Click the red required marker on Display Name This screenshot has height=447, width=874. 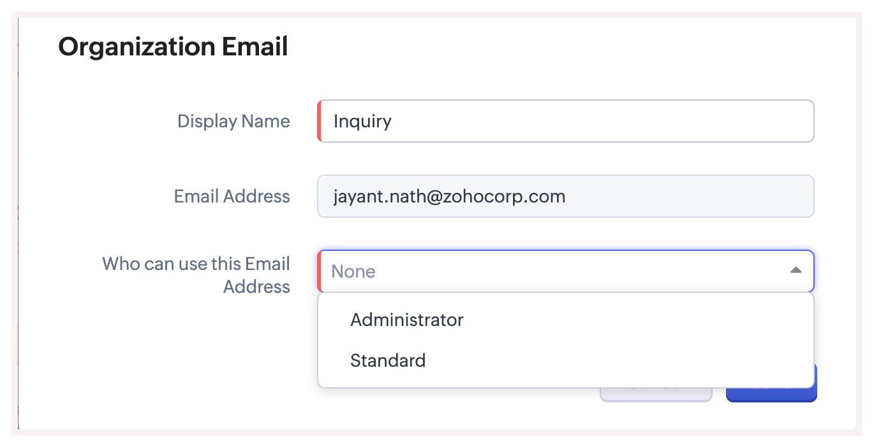(x=319, y=121)
